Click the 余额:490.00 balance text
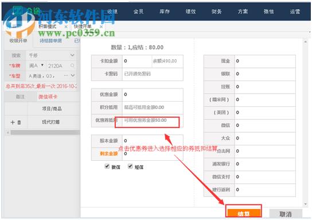 click(x=165, y=61)
